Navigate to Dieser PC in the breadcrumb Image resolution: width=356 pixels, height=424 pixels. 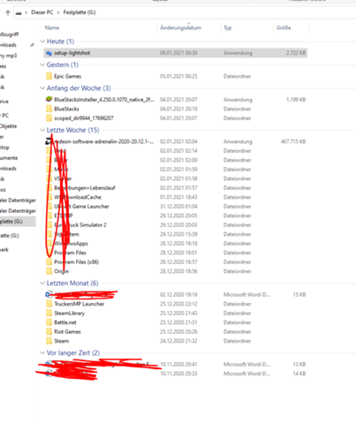(42, 12)
